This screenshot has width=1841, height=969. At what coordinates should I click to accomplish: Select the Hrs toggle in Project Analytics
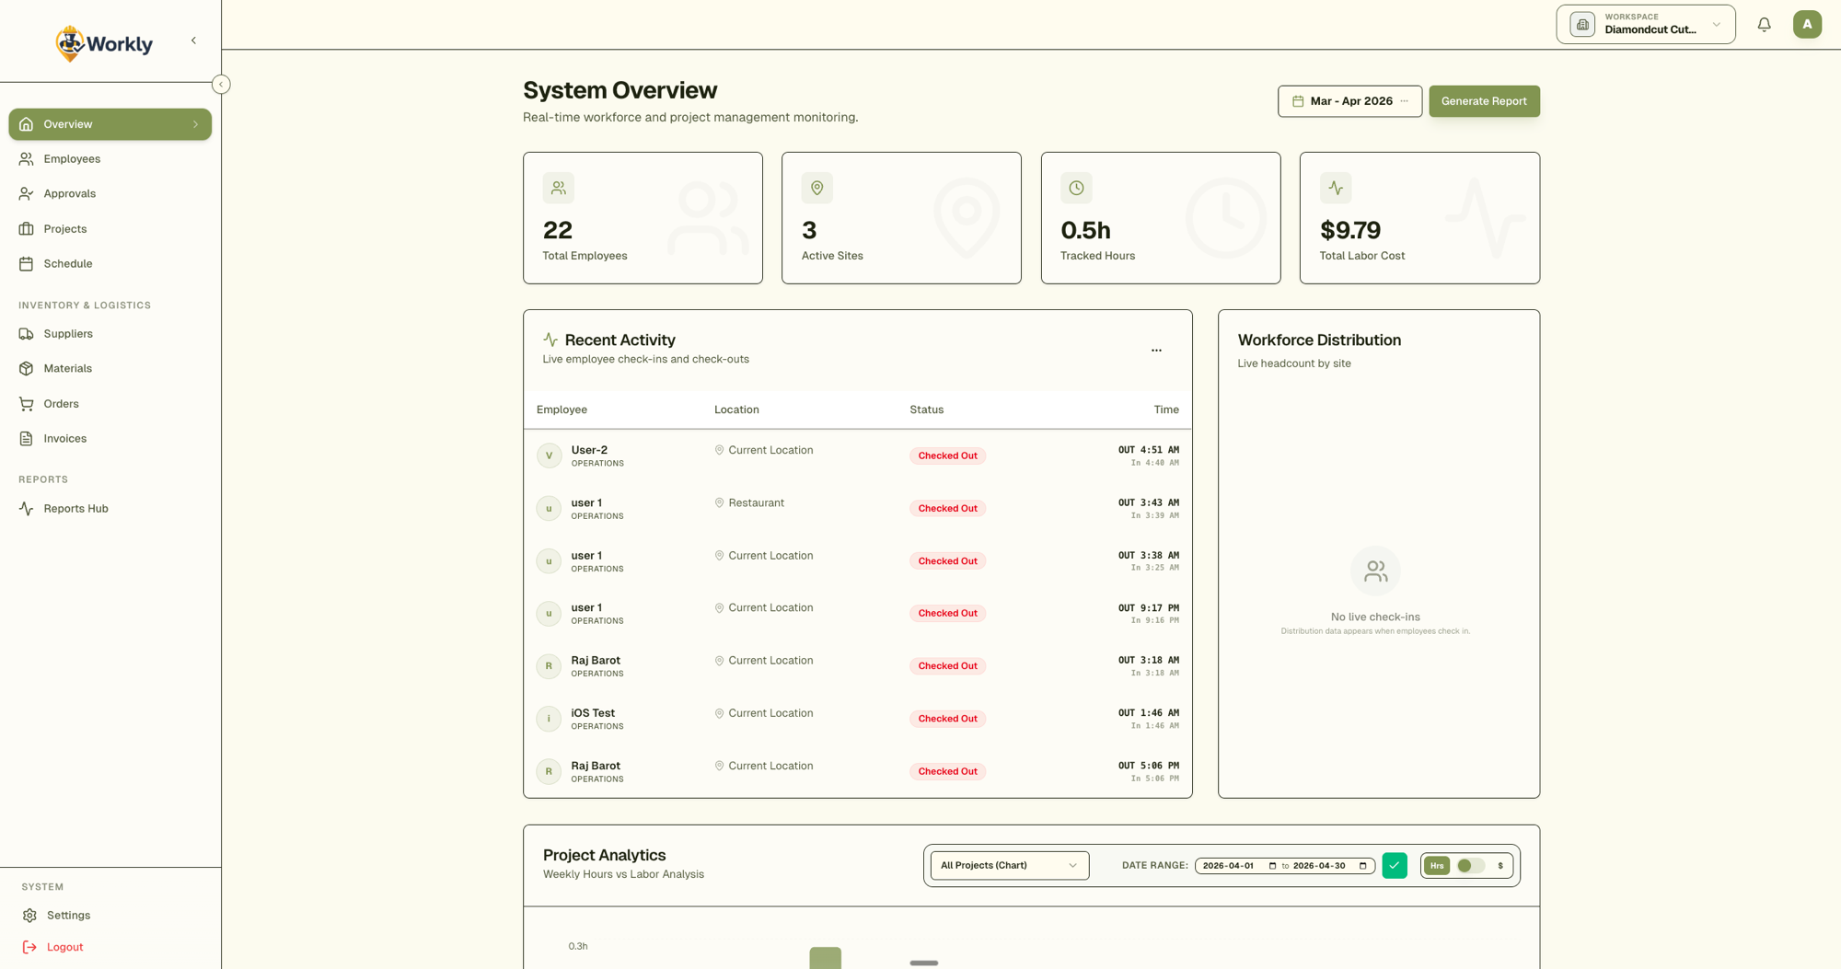[x=1436, y=865]
